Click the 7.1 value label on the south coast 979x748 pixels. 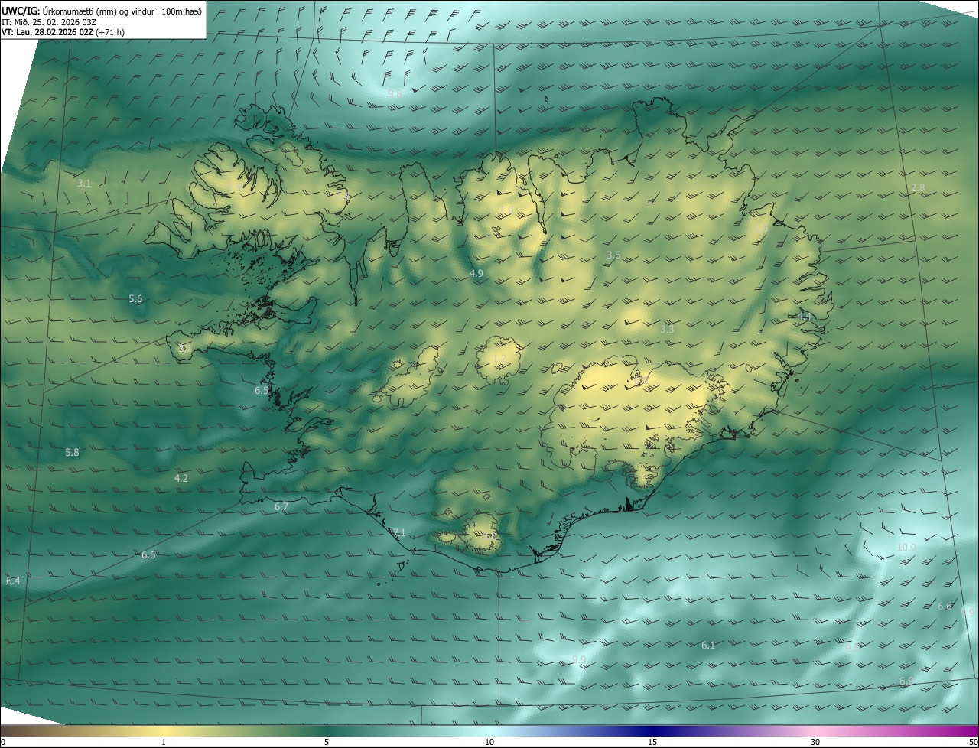tap(399, 533)
